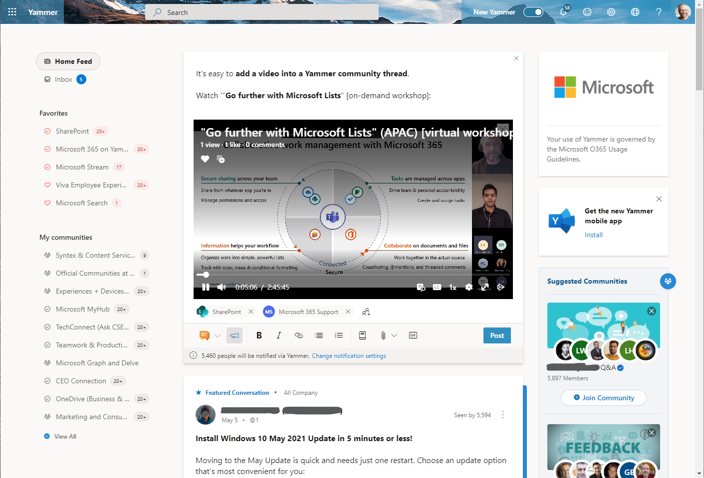Insert a GIF
Viewport: 704px width, 478px height.
(x=413, y=335)
